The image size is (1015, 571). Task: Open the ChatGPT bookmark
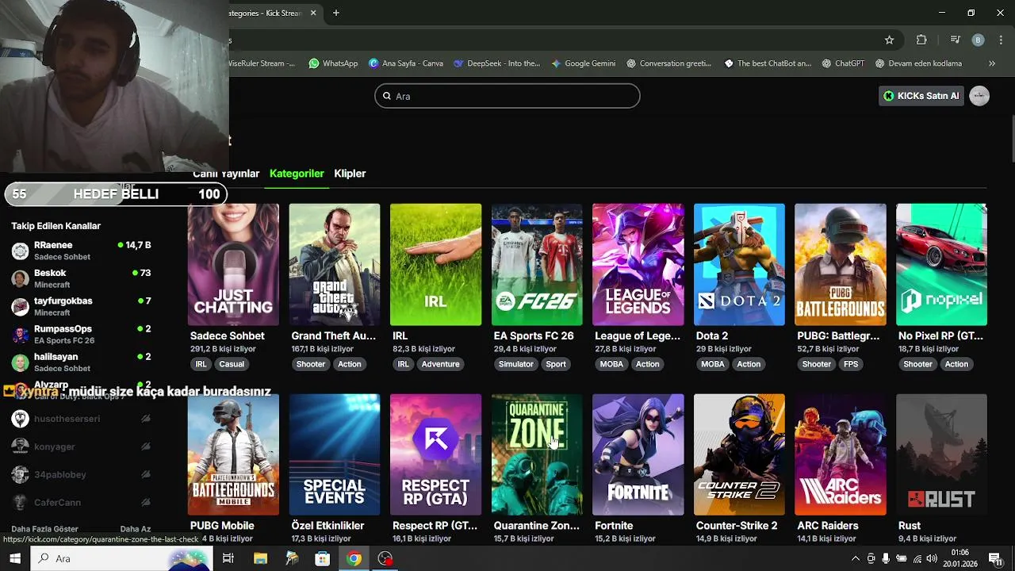click(844, 63)
